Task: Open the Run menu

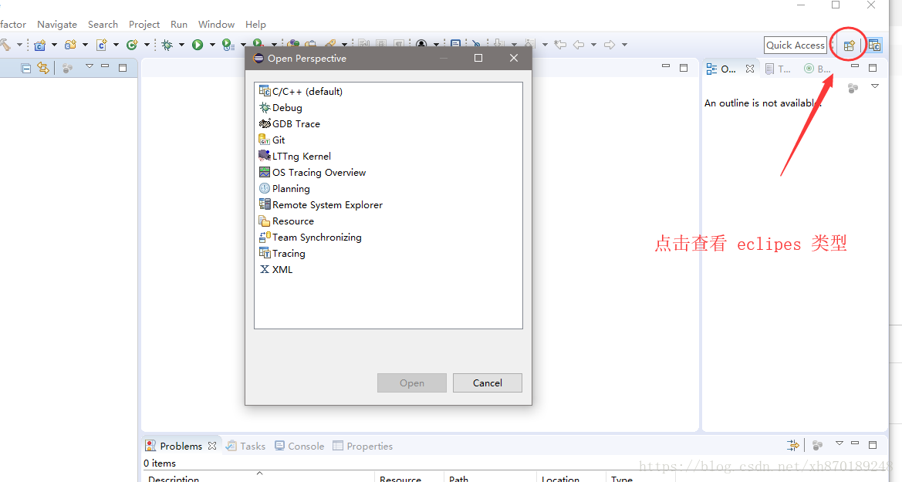Action: tap(179, 24)
